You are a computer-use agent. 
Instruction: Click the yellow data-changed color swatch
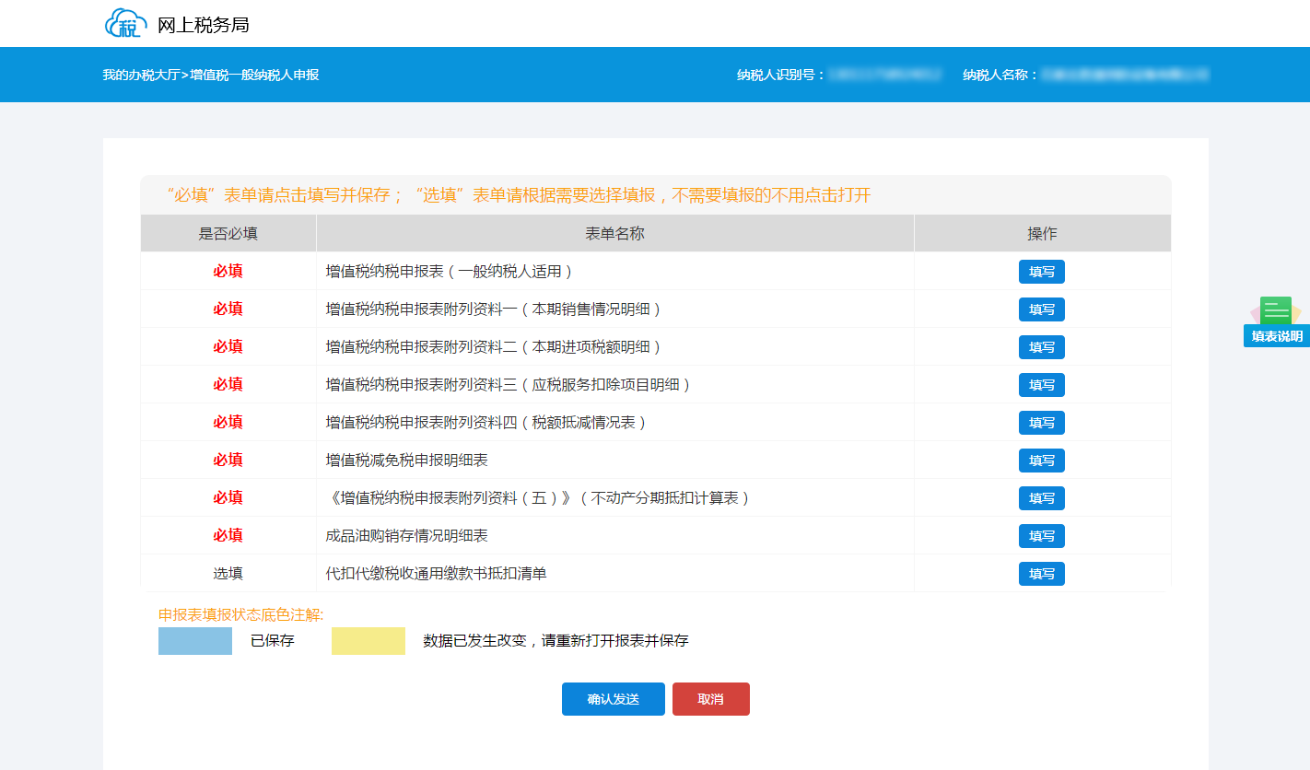click(368, 641)
